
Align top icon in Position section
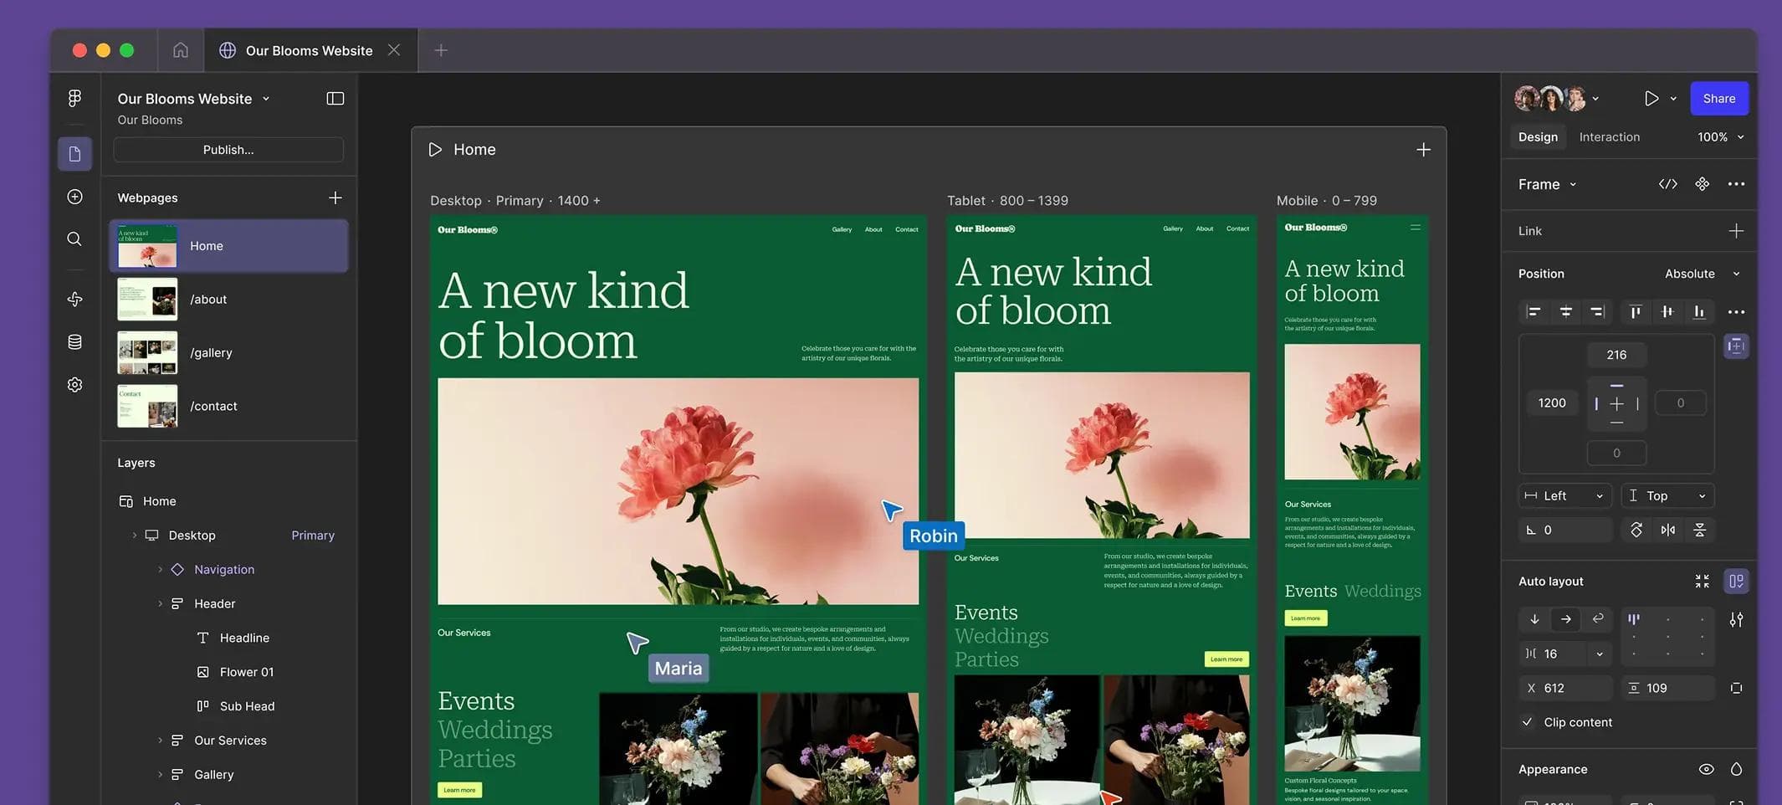(1635, 312)
